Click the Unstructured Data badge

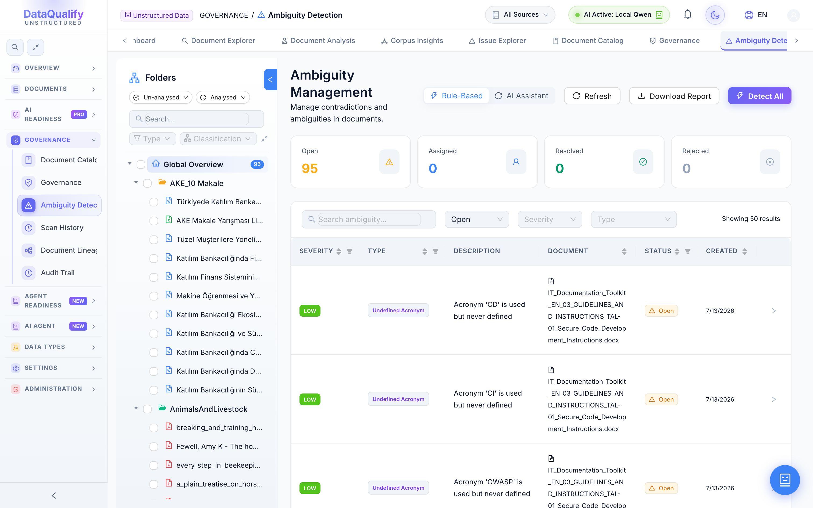tap(156, 15)
